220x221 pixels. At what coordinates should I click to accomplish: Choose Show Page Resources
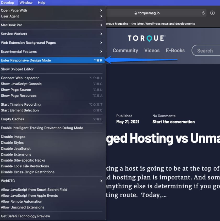[x=51, y=96]
